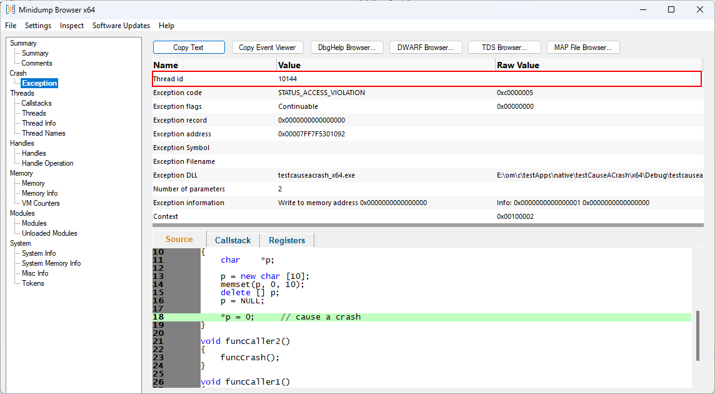Image resolution: width=715 pixels, height=394 pixels.
Task: Select Callstacks in the tree
Action: [36, 103]
